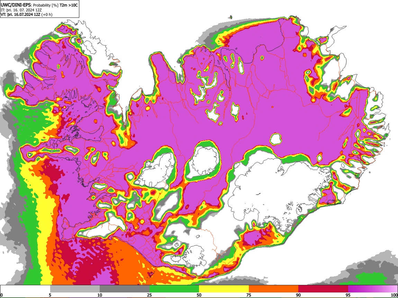
Task: Click the white 0-5% legend color band
Action: pos(25,289)
